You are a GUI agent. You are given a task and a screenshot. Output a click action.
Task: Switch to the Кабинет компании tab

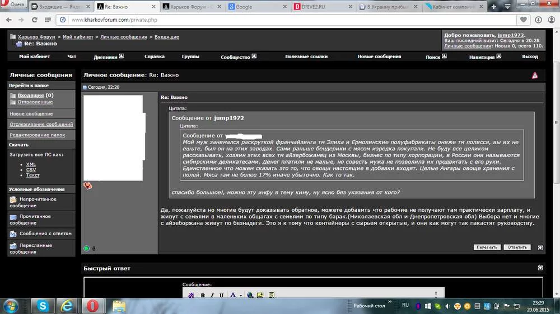[454, 7]
